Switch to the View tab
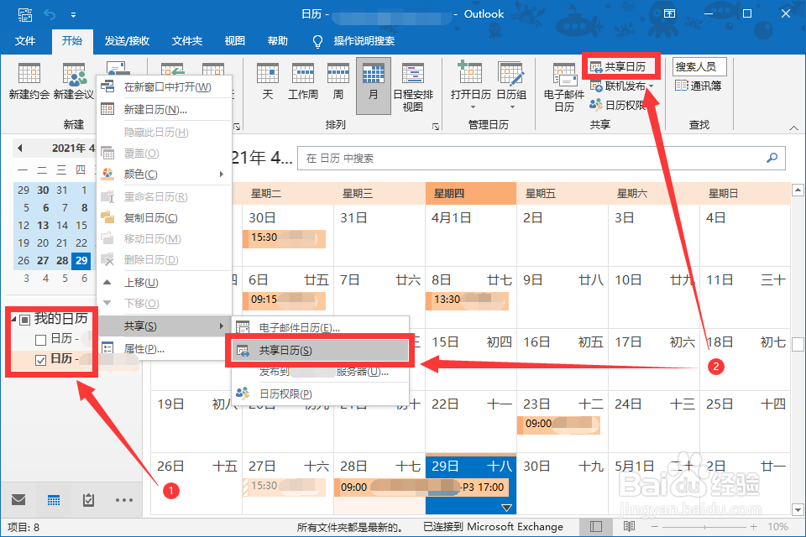Screen dimensions: 806x537 [x=235, y=40]
